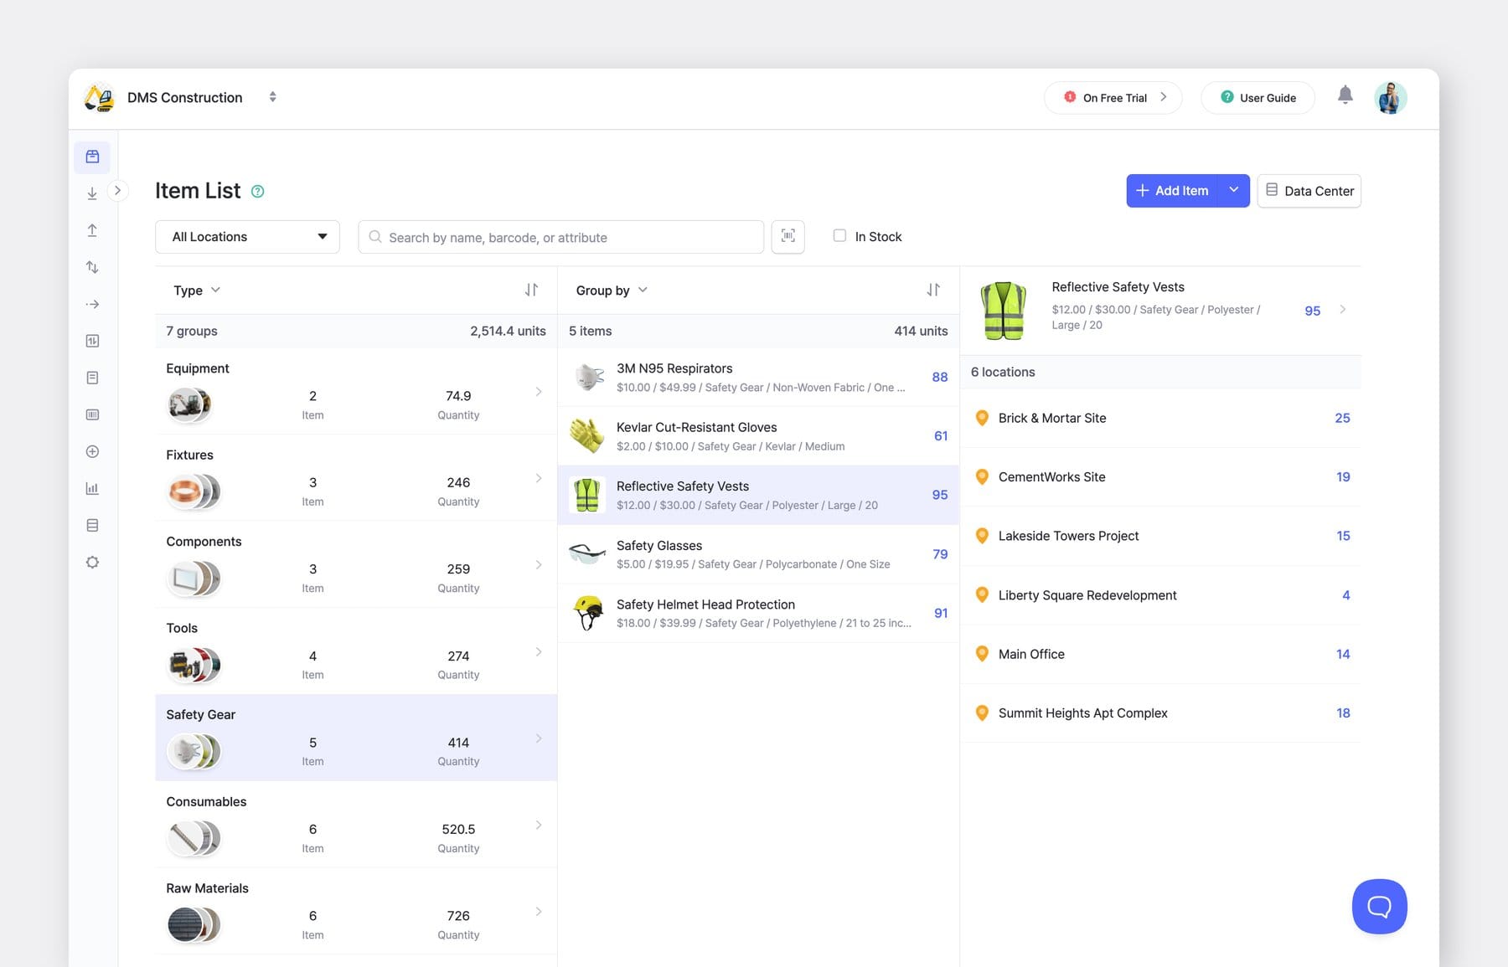Open the DMS Construction workspace switcher
The height and width of the screenshot is (967, 1508).
[273, 97]
